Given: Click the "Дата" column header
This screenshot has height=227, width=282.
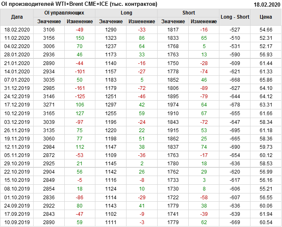Looking at the screenshot, I should [17, 17].
